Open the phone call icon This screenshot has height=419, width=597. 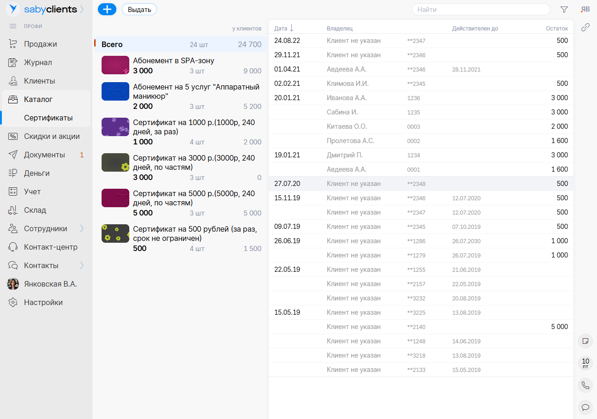point(585,385)
